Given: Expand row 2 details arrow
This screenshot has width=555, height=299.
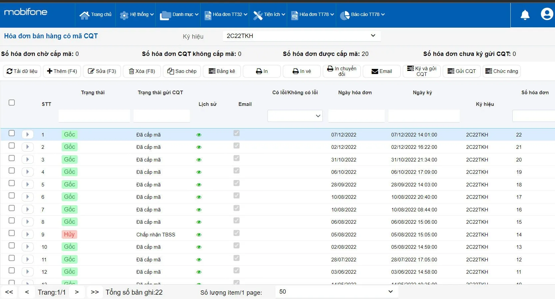Looking at the screenshot, I should (x=28, y=147).
